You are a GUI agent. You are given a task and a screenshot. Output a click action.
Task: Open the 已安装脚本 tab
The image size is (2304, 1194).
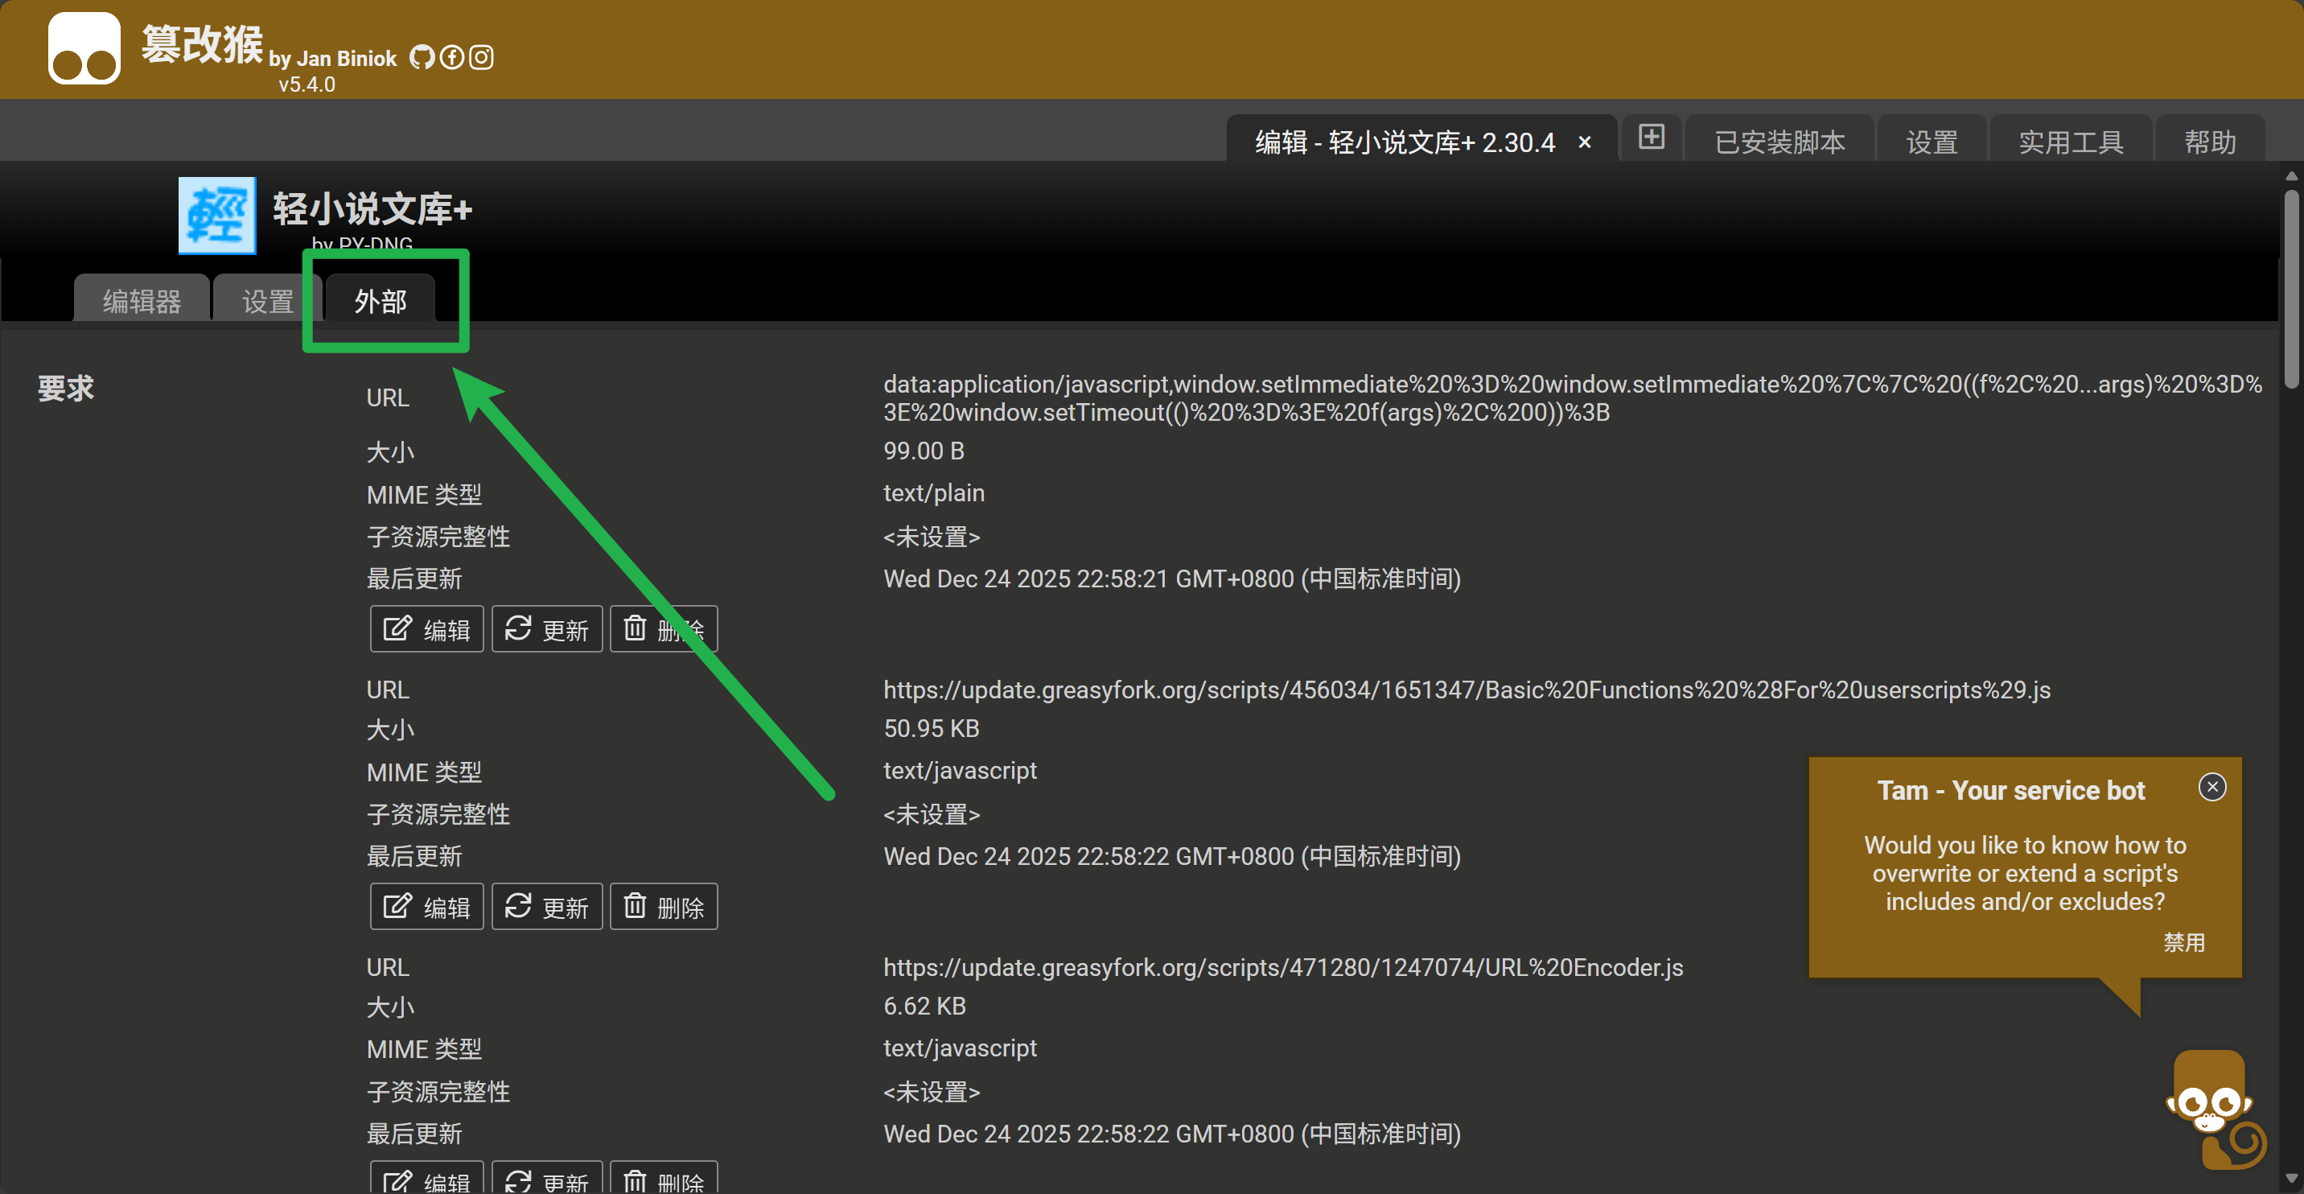pyautogui.click(x=1779, y=142)
